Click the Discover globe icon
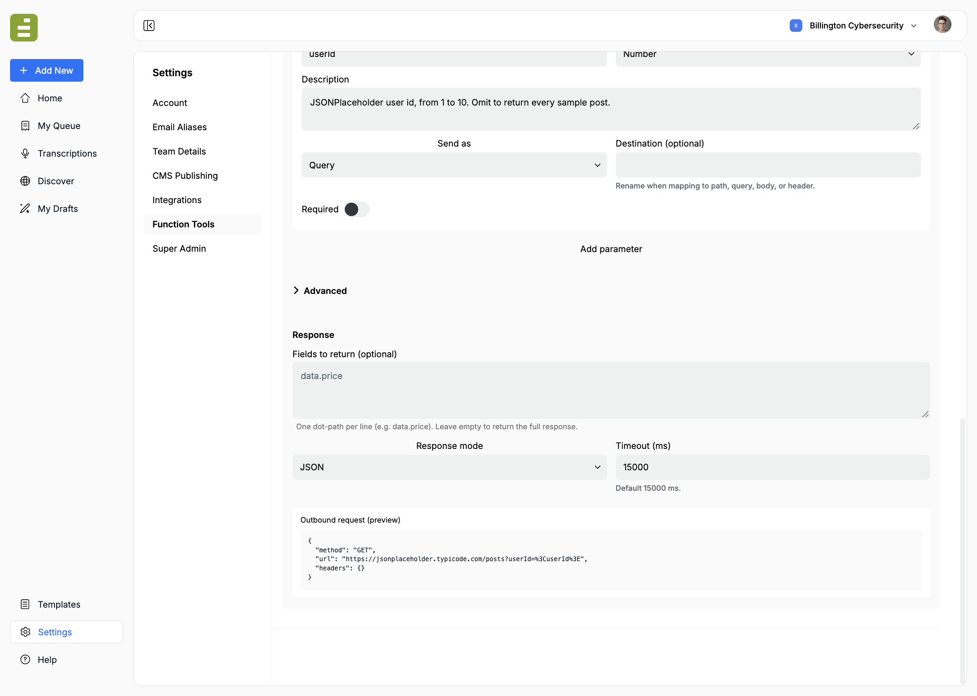This screenshot has width=977, height=696. tap(25, 181)
